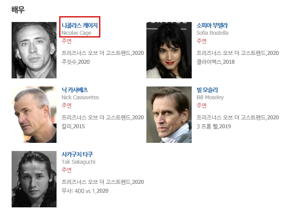Select the photo beside the Sofia Boutella name

[169, 50]
